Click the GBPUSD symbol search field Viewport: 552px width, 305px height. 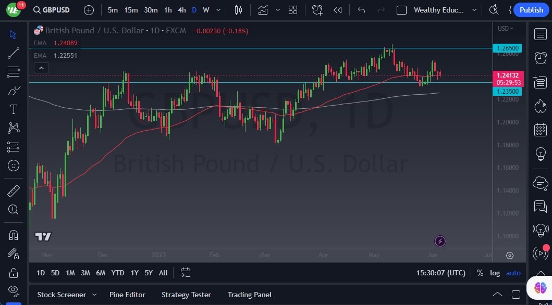pos(56,9)
